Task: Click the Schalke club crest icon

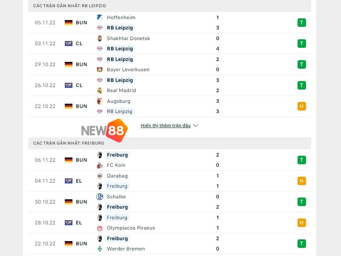Action: tap(100, 197)
